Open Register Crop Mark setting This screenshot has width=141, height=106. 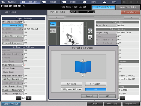[13, 76]
